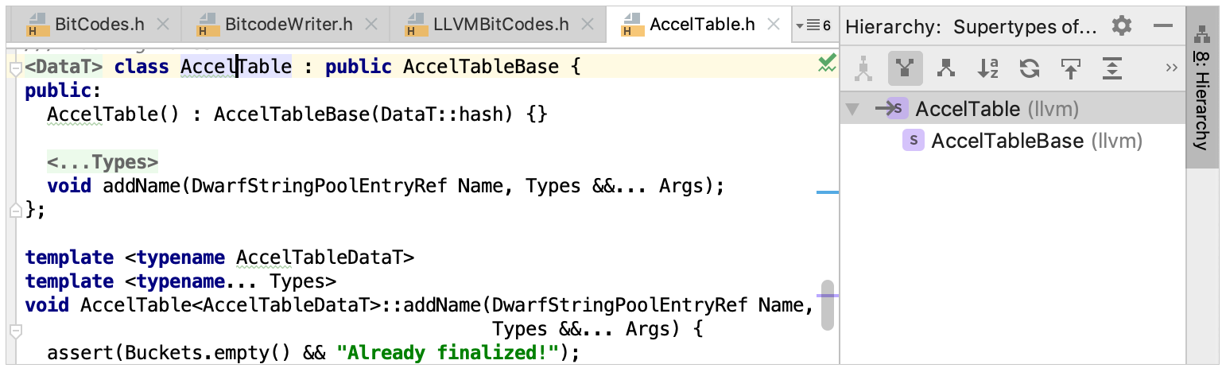Toggle the Class Hierarchy view
Image resolution: width=1222 pixels, height=368 pixels.
pyautogui.click(x=863, y=69)
